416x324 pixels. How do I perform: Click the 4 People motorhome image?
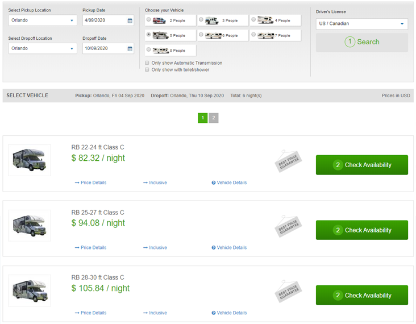(265, 20)
